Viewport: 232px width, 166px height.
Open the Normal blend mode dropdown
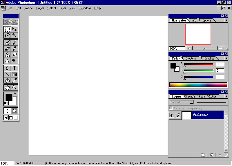click(191, 102)
